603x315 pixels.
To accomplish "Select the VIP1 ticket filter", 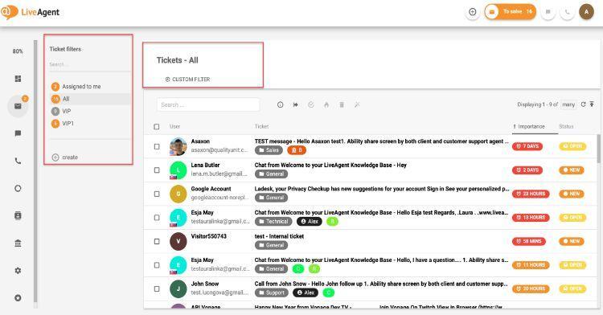I will coord(62,123).
